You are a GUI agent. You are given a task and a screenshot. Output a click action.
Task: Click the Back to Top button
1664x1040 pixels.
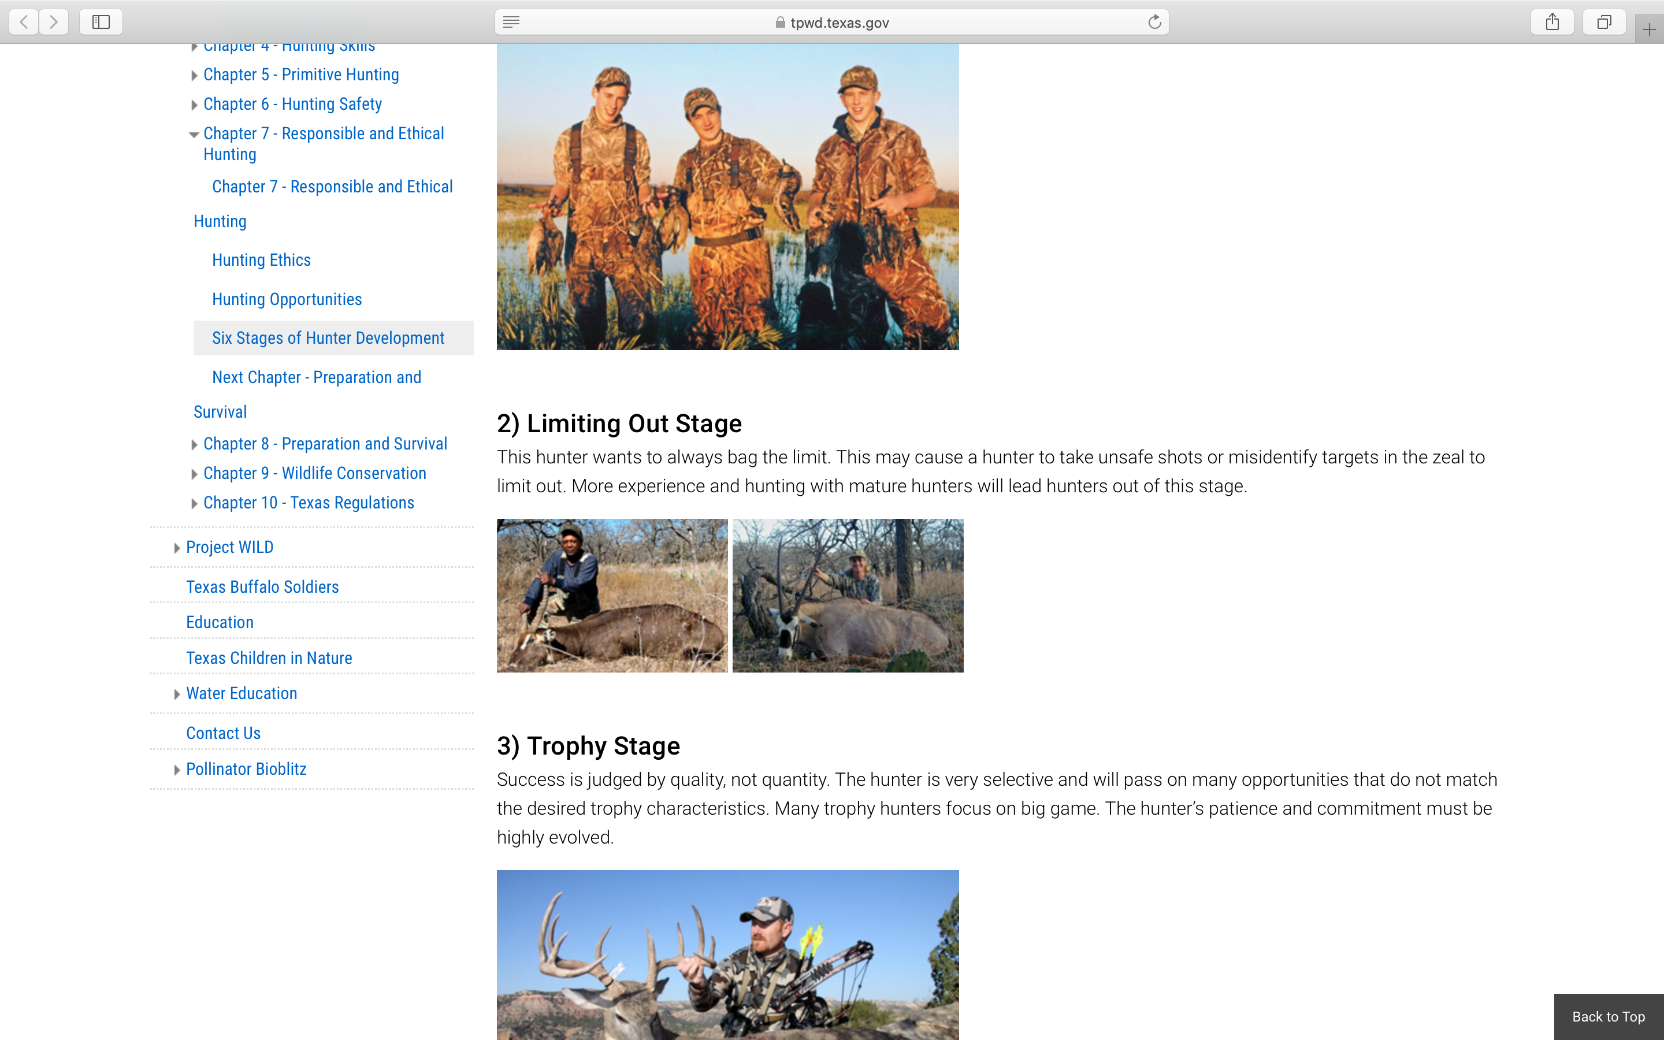1609,1017
